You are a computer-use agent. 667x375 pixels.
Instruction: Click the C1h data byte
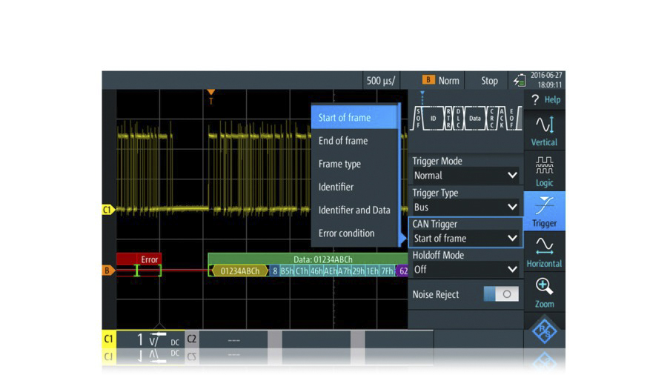pyautogui.click(x=302, y=271)
